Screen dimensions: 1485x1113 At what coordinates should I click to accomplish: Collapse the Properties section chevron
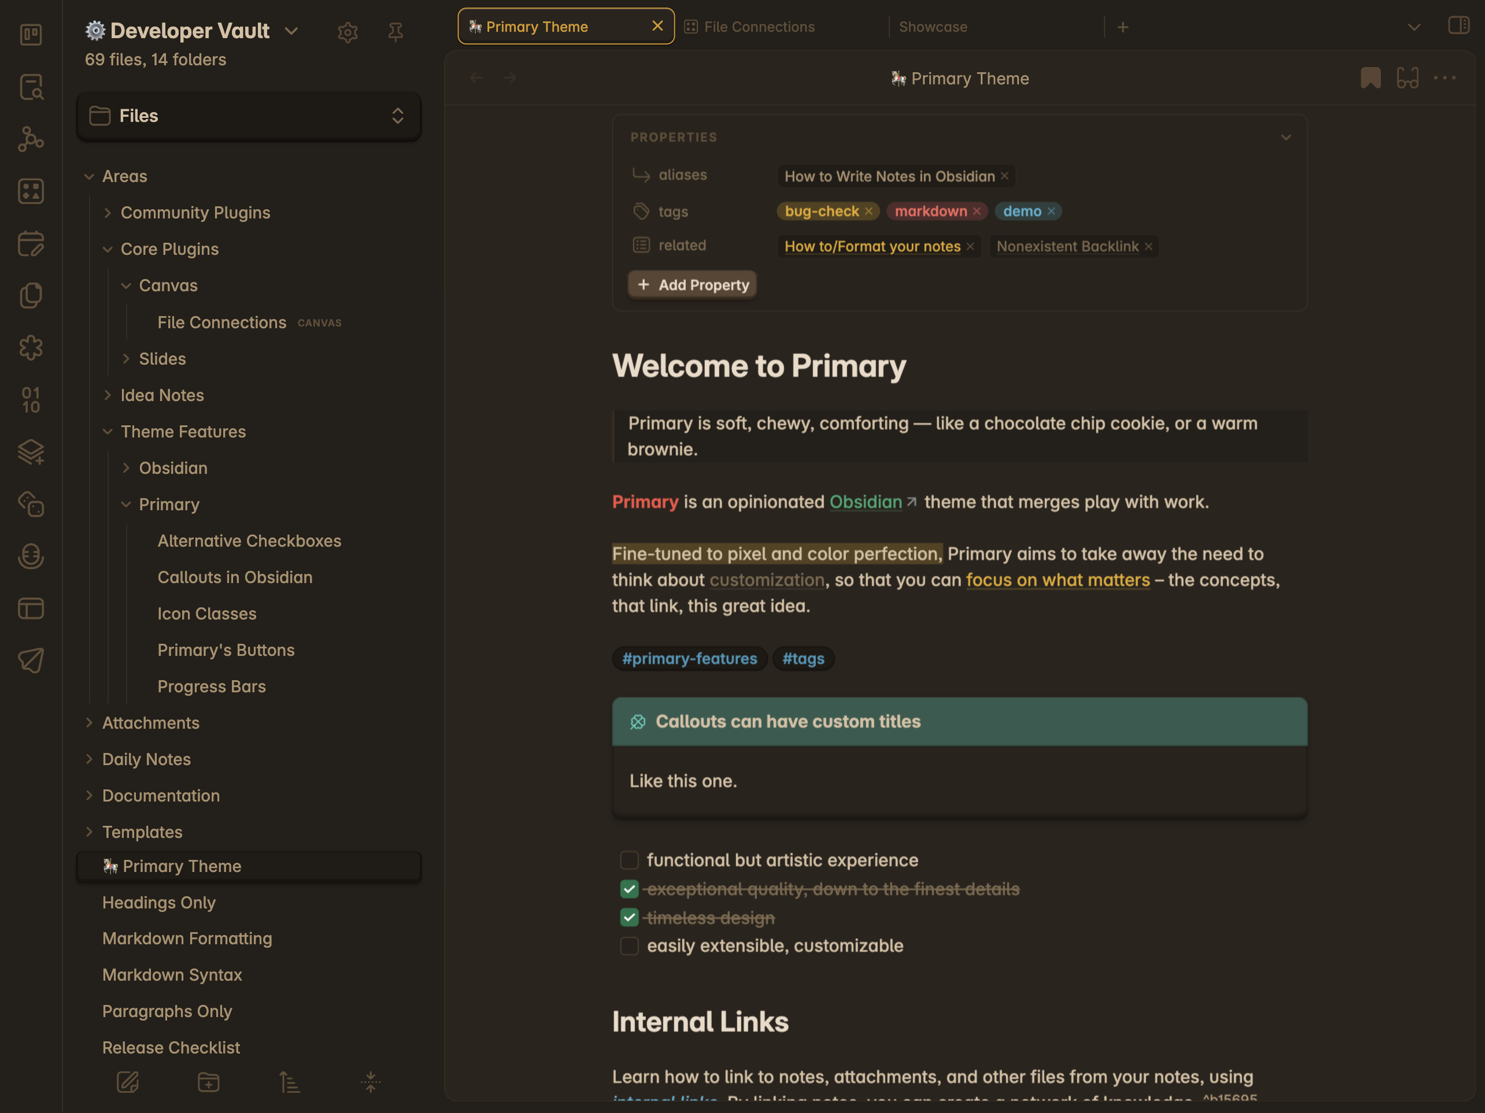pos(1285,138)
